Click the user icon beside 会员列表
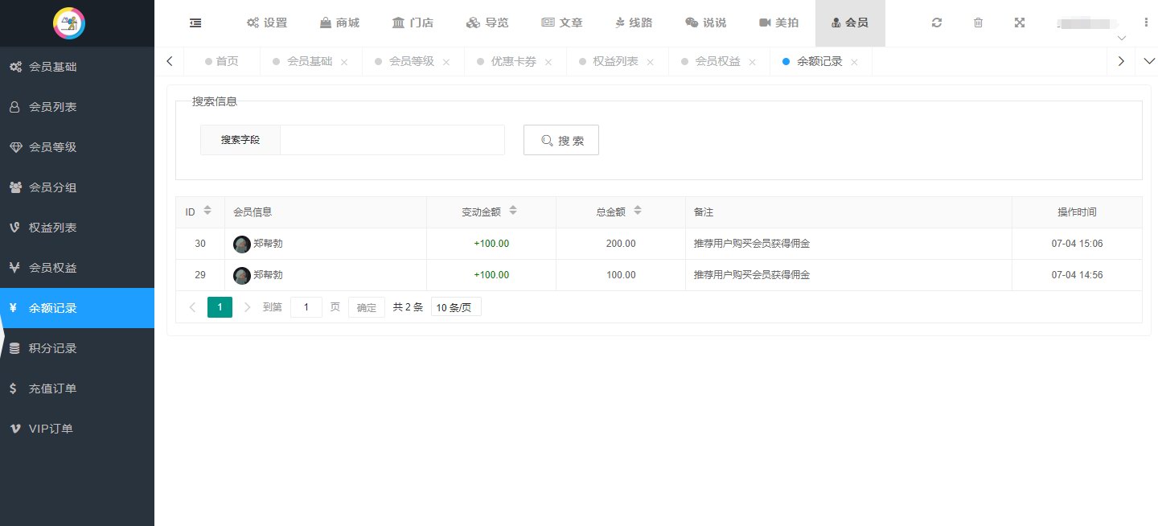 [14, 107]
